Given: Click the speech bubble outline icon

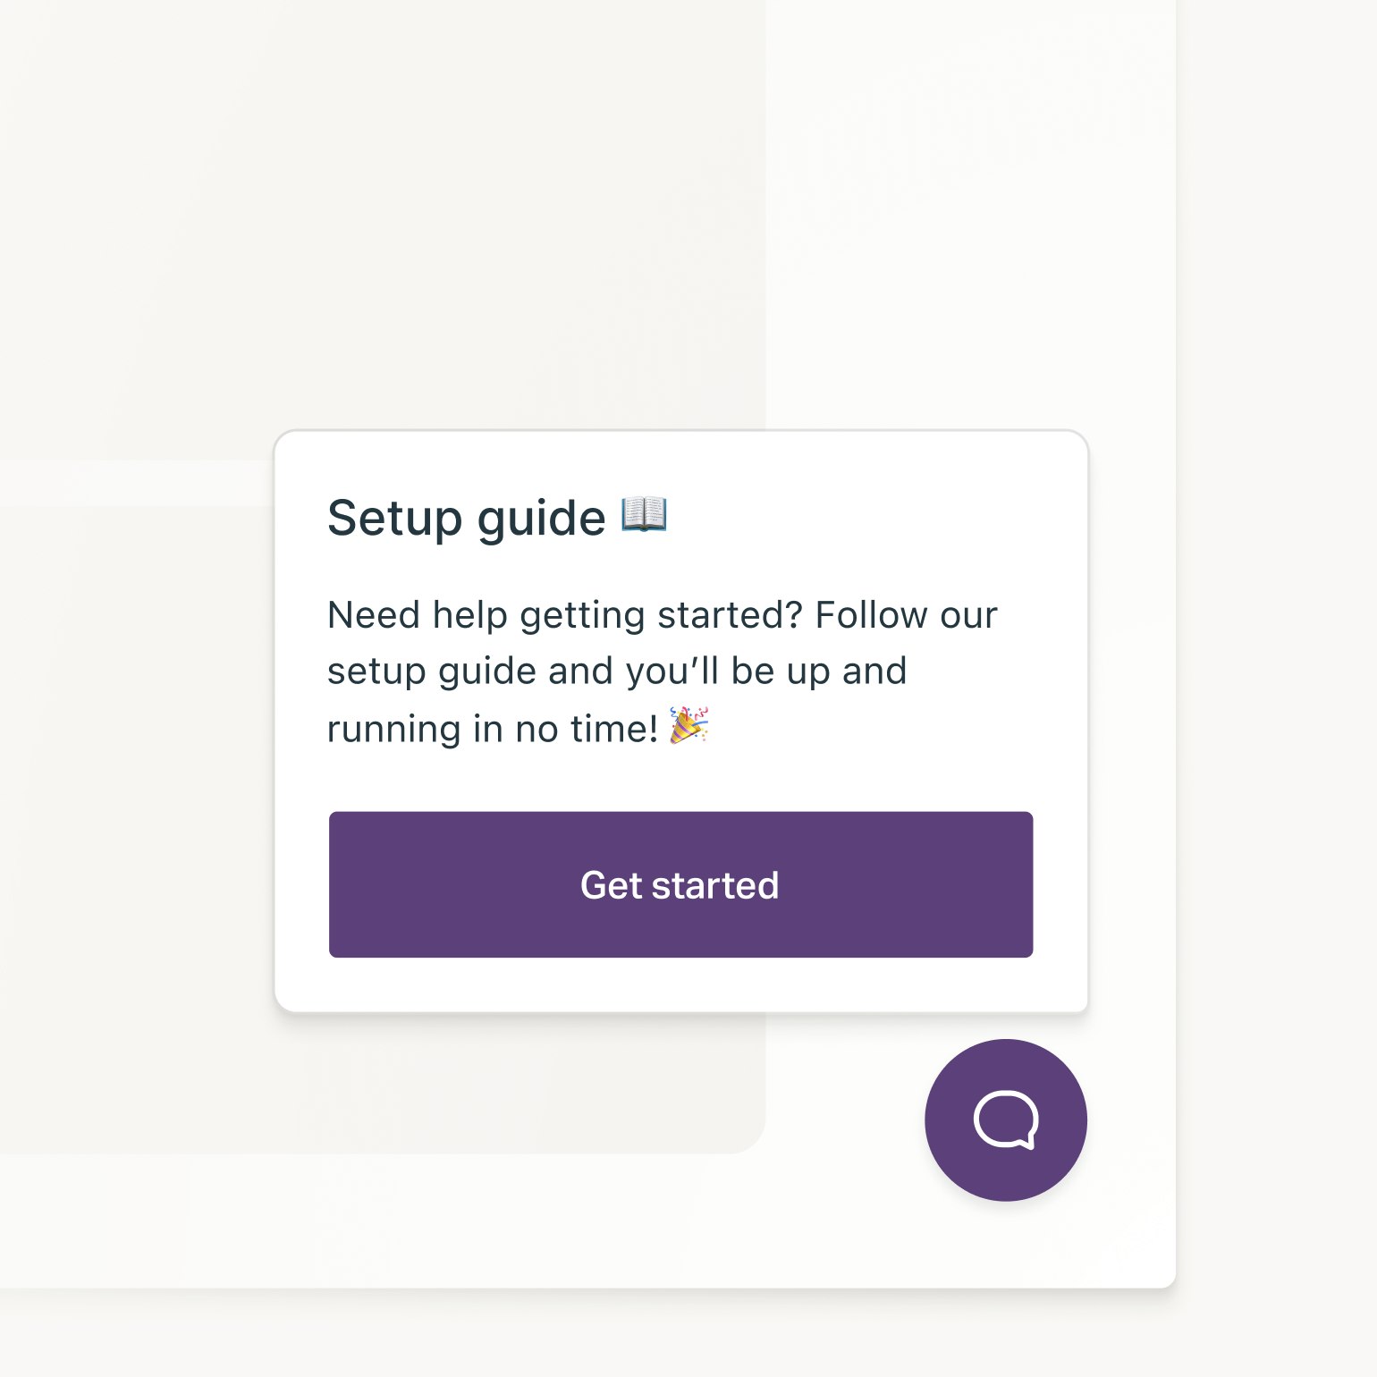Looking at the screenshot, I should (1006, 1119).
